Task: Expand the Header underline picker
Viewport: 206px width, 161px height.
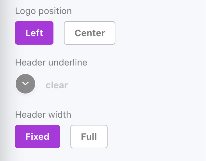Action: pos(25,84)
